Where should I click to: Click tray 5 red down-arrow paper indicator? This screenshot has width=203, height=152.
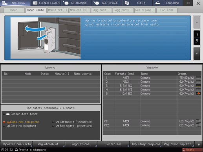coord(199,93)
